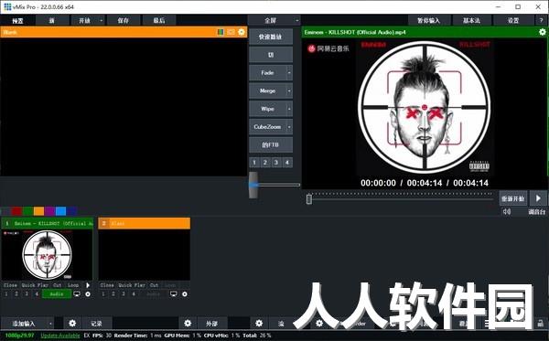This screenshot has width=549, height=341.
Task: Toggle overlay 3 below FTB button
Action: tap(276, 163)
